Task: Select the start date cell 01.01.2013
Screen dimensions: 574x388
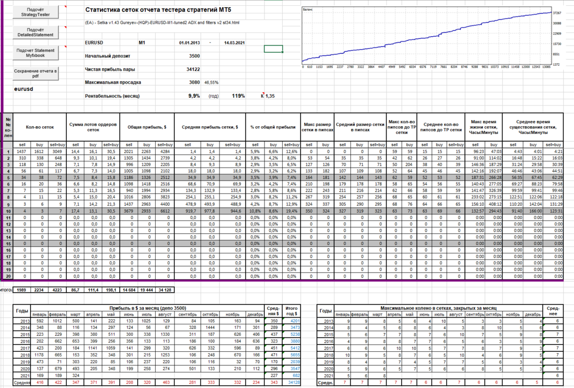Action: pos(189,43)
